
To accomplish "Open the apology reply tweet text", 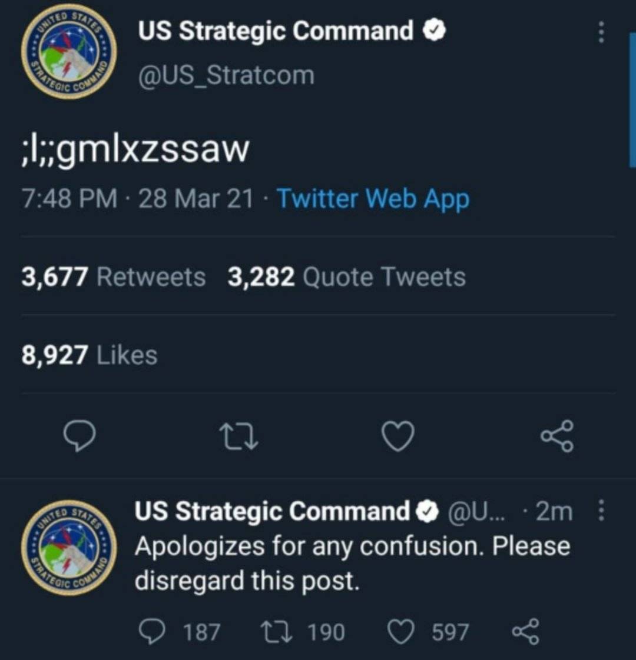I will point(352,564).
